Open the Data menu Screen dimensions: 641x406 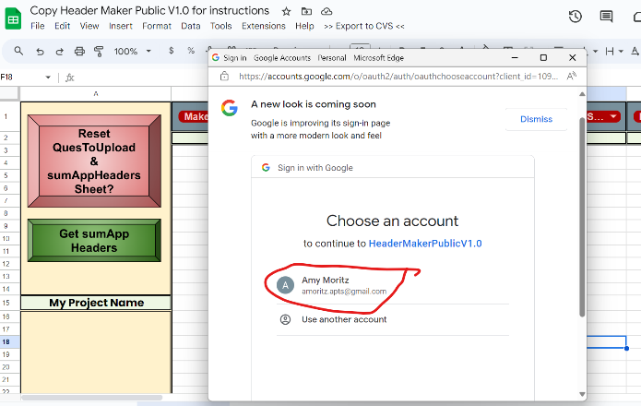pyautogui.click(x=191, y=26)
